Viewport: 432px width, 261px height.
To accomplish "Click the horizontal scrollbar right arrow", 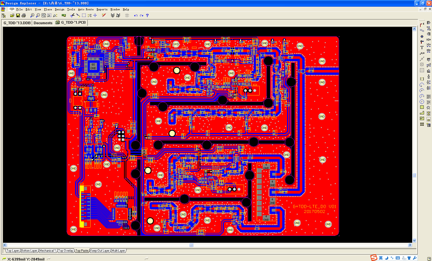I will (x=410, y=245).
